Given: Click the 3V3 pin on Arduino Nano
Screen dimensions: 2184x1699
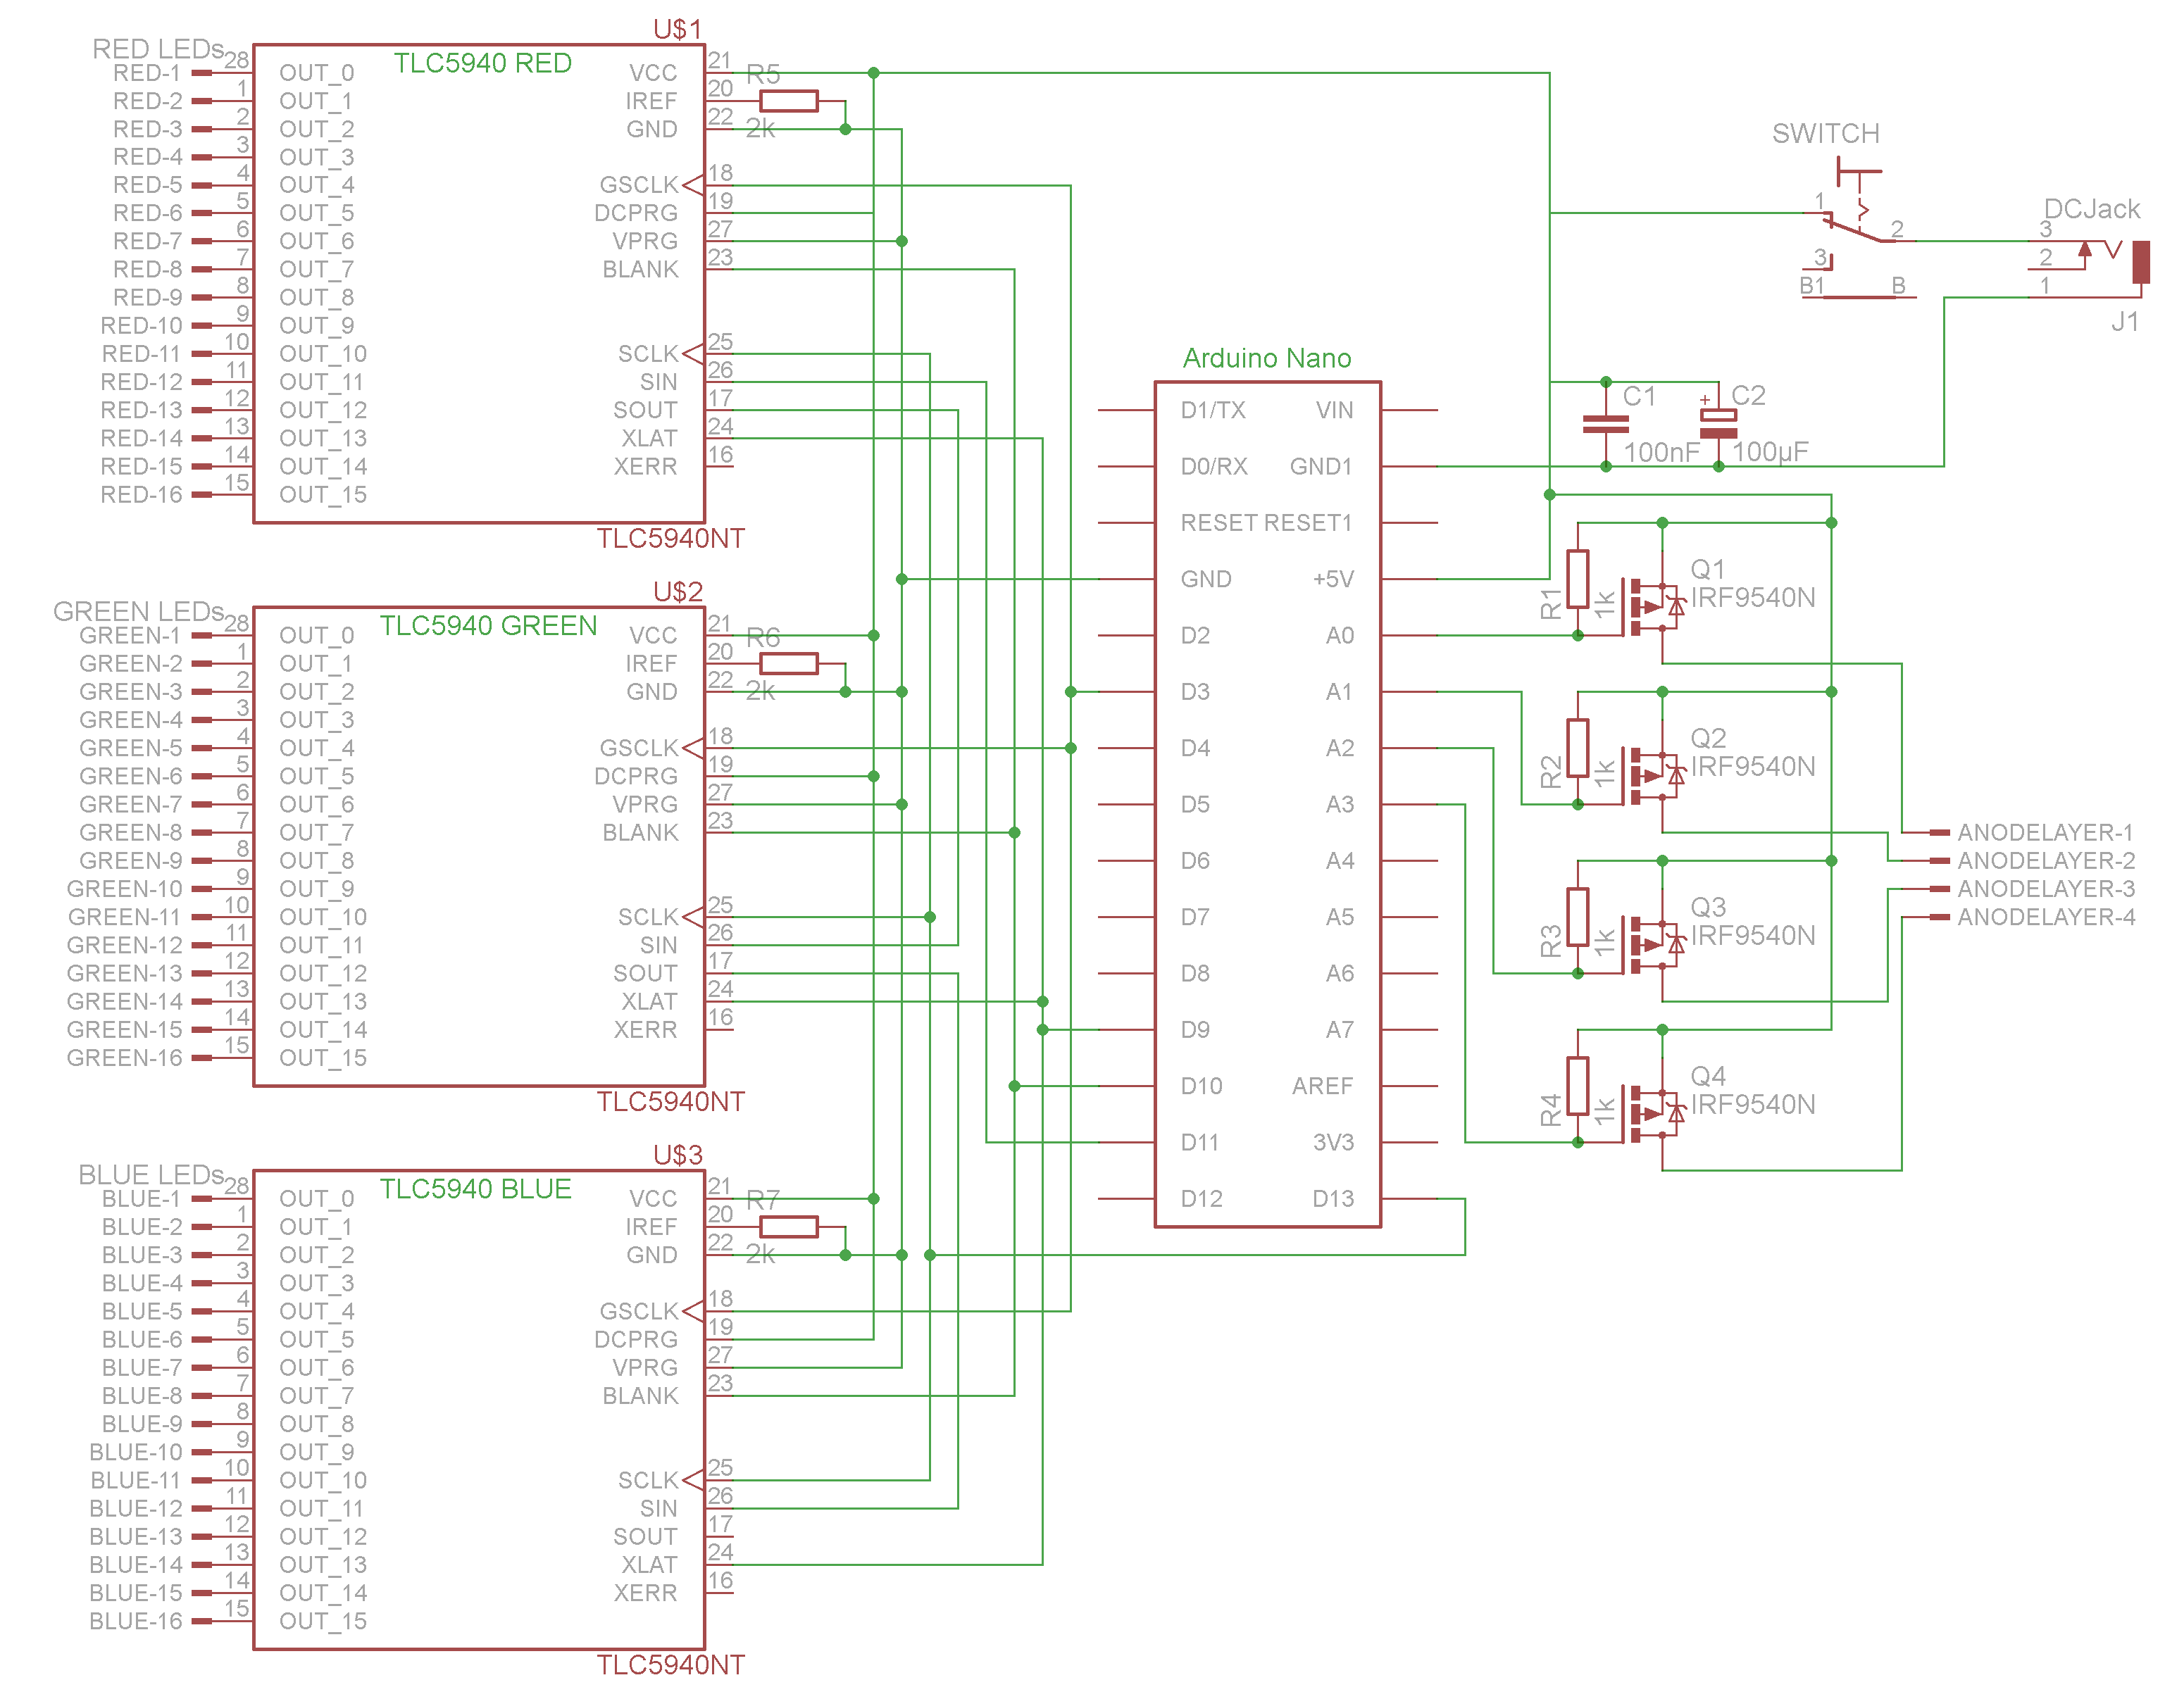Looking at the screenshot, I should 1410,1143.
